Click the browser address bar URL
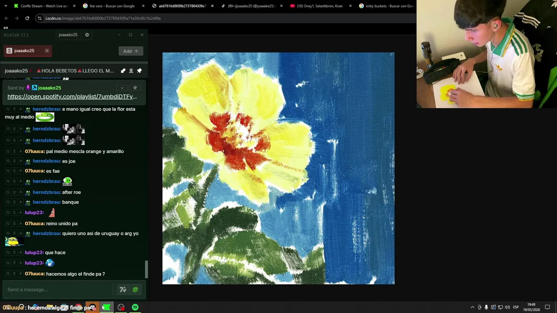 tap(103, 18)
